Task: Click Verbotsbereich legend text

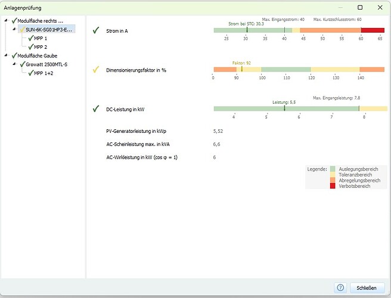Action: pos(354,186)
